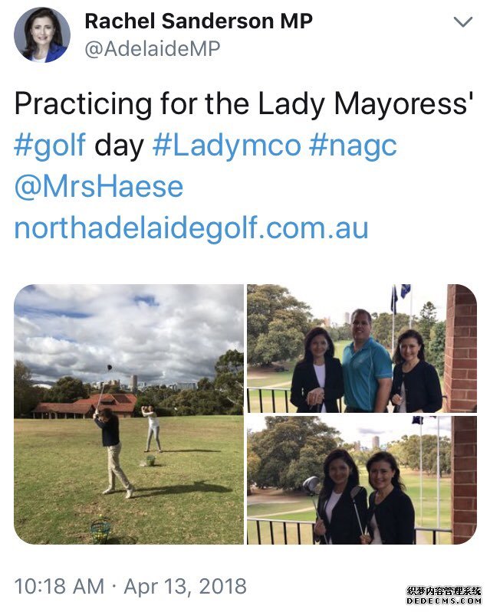
Task: Click the DEDECMS.COM watermark
Action: (444, 601)
